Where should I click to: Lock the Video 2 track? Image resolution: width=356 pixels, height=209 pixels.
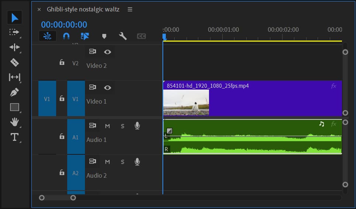[x=62, y=62]
